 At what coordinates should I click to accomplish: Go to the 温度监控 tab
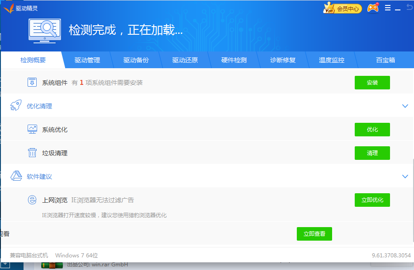[332, 60]
